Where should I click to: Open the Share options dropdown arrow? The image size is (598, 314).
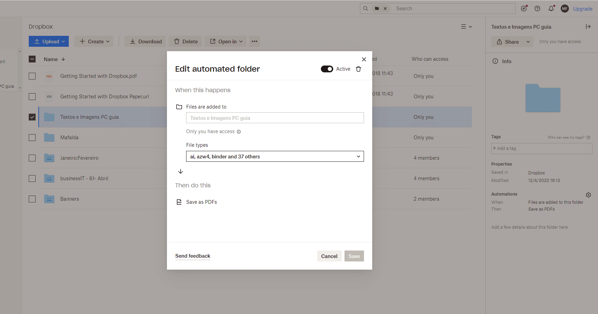click(x=528, y=42)
